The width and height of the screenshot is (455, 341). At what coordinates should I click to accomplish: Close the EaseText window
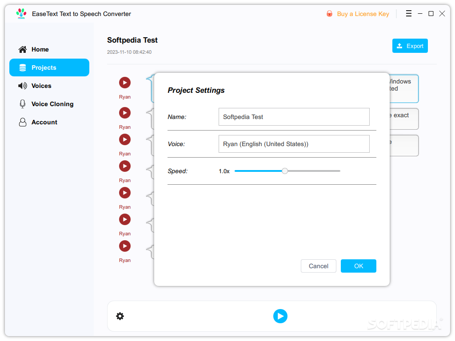click(442, 14)
